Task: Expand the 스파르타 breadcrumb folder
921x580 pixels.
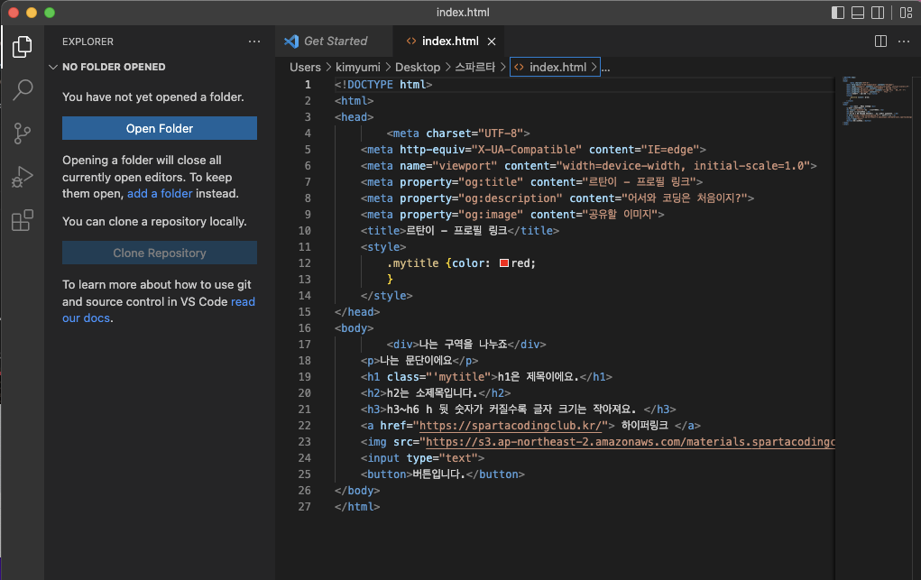Action: tap(474, 67)
